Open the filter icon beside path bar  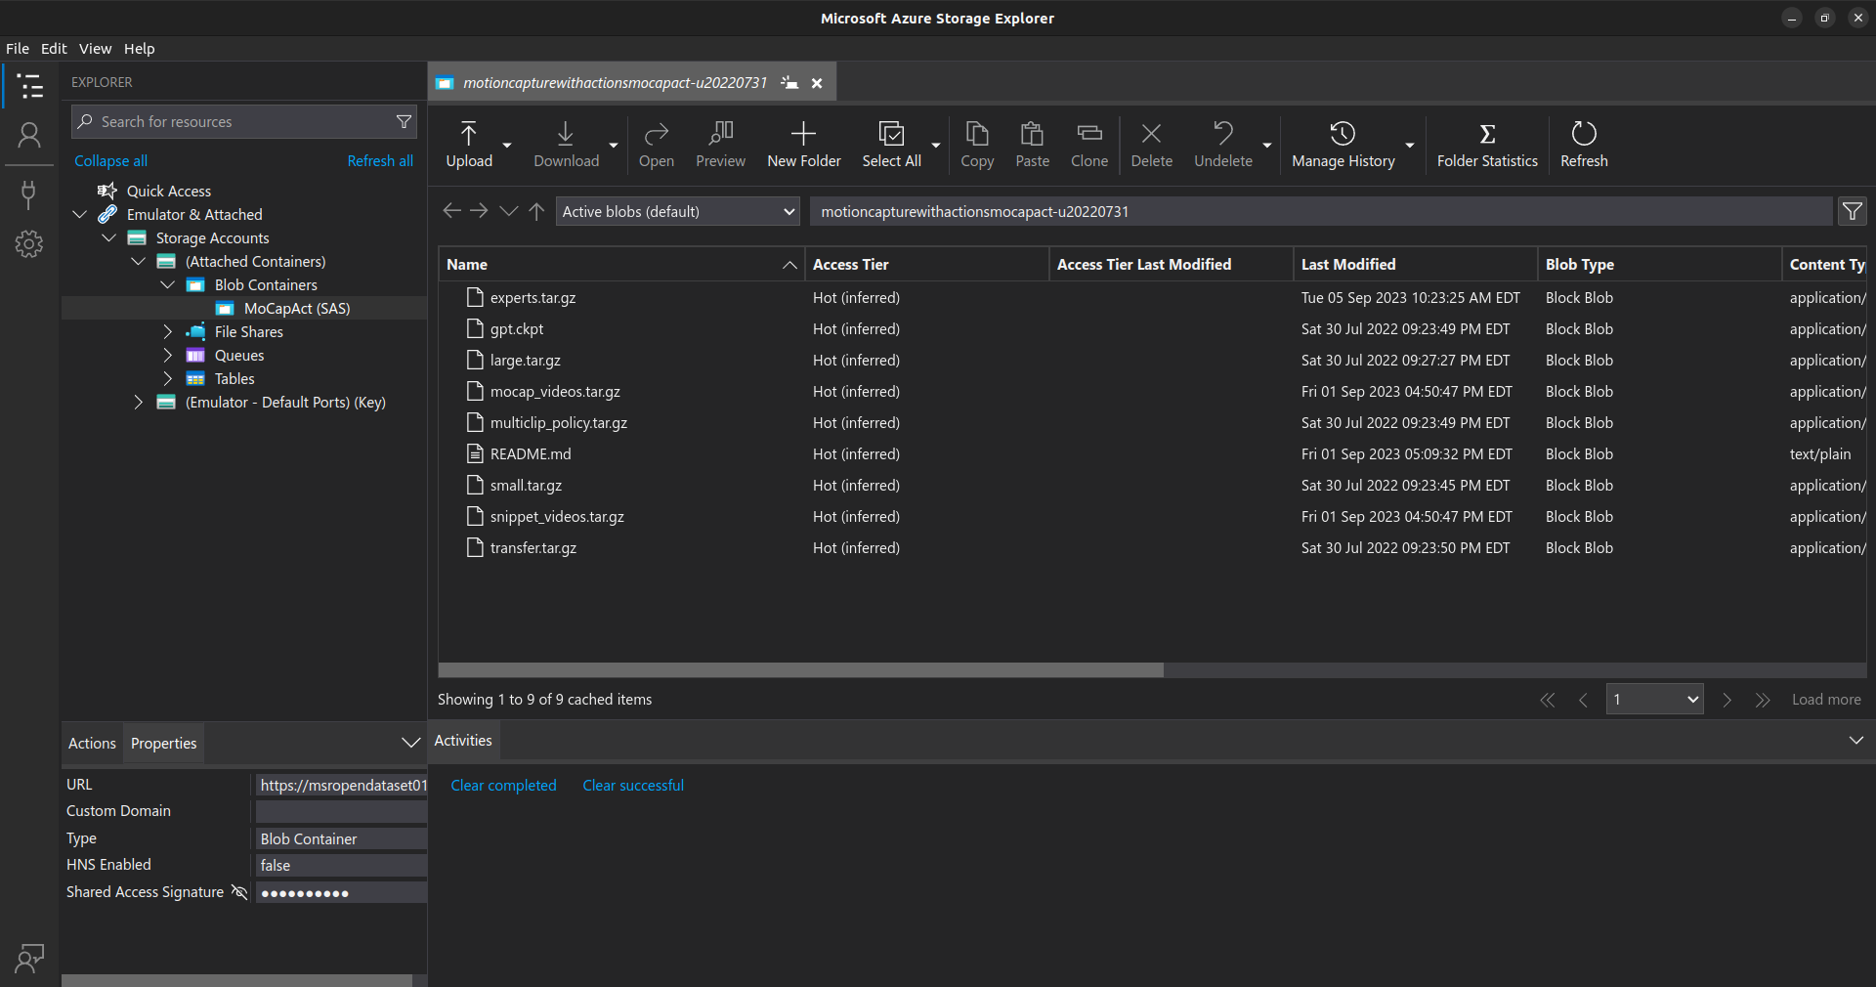click(x=1852, y=211)
